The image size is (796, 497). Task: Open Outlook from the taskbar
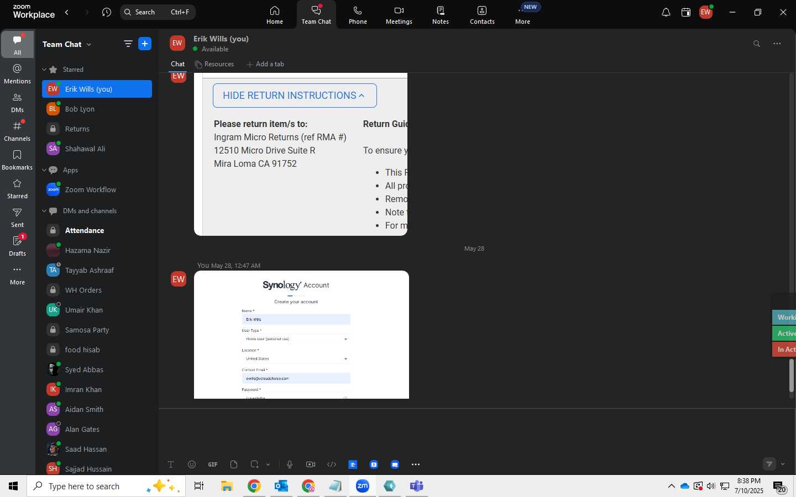(281, 486)
